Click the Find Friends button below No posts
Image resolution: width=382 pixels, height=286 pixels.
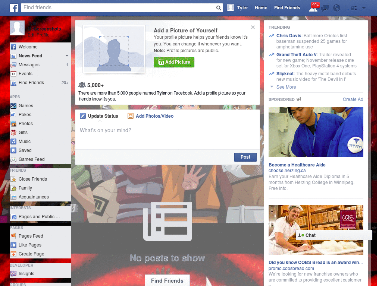click(x=167, y=280)
